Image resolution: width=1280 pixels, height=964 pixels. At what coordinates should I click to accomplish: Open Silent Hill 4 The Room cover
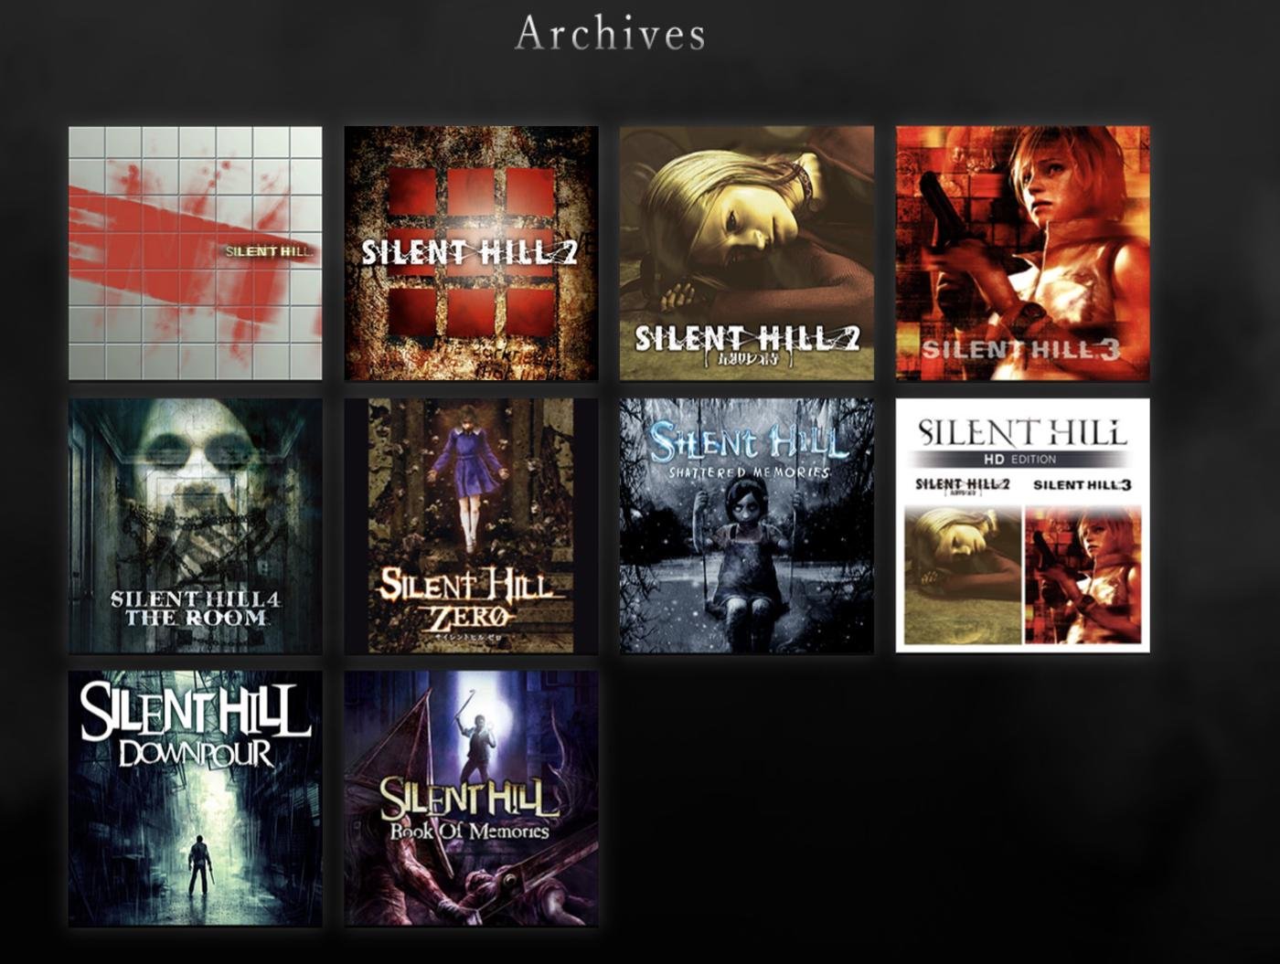[196, 525]
